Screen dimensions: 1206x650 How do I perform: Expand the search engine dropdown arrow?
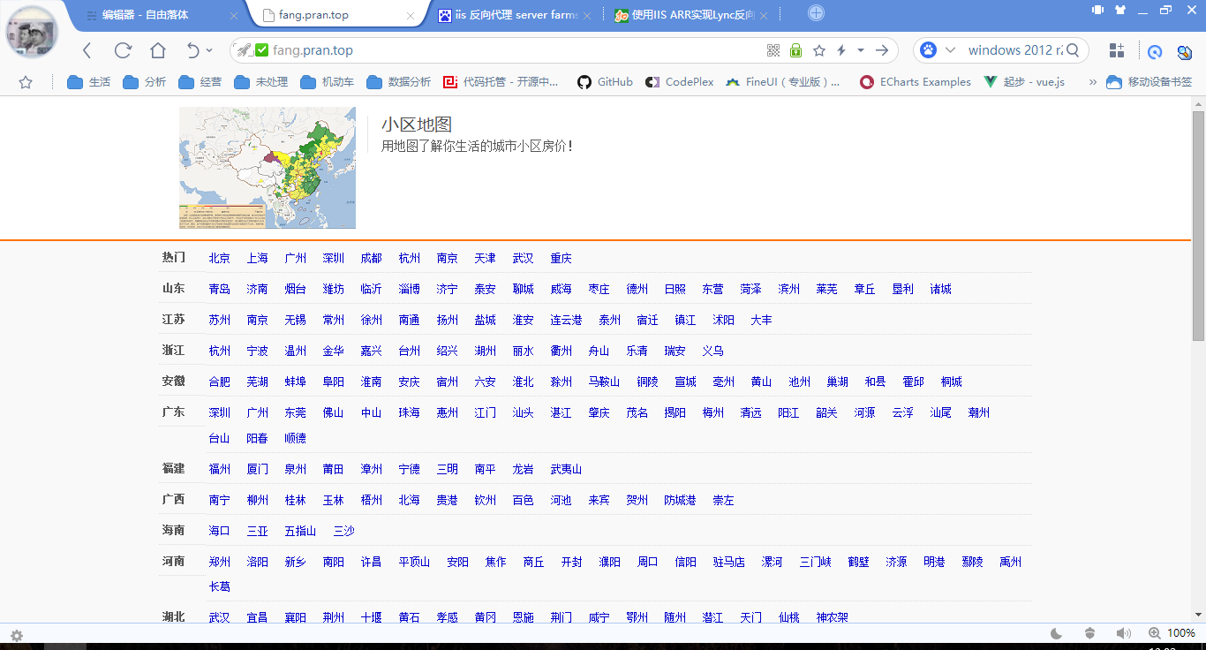click(x=951, y=50)
